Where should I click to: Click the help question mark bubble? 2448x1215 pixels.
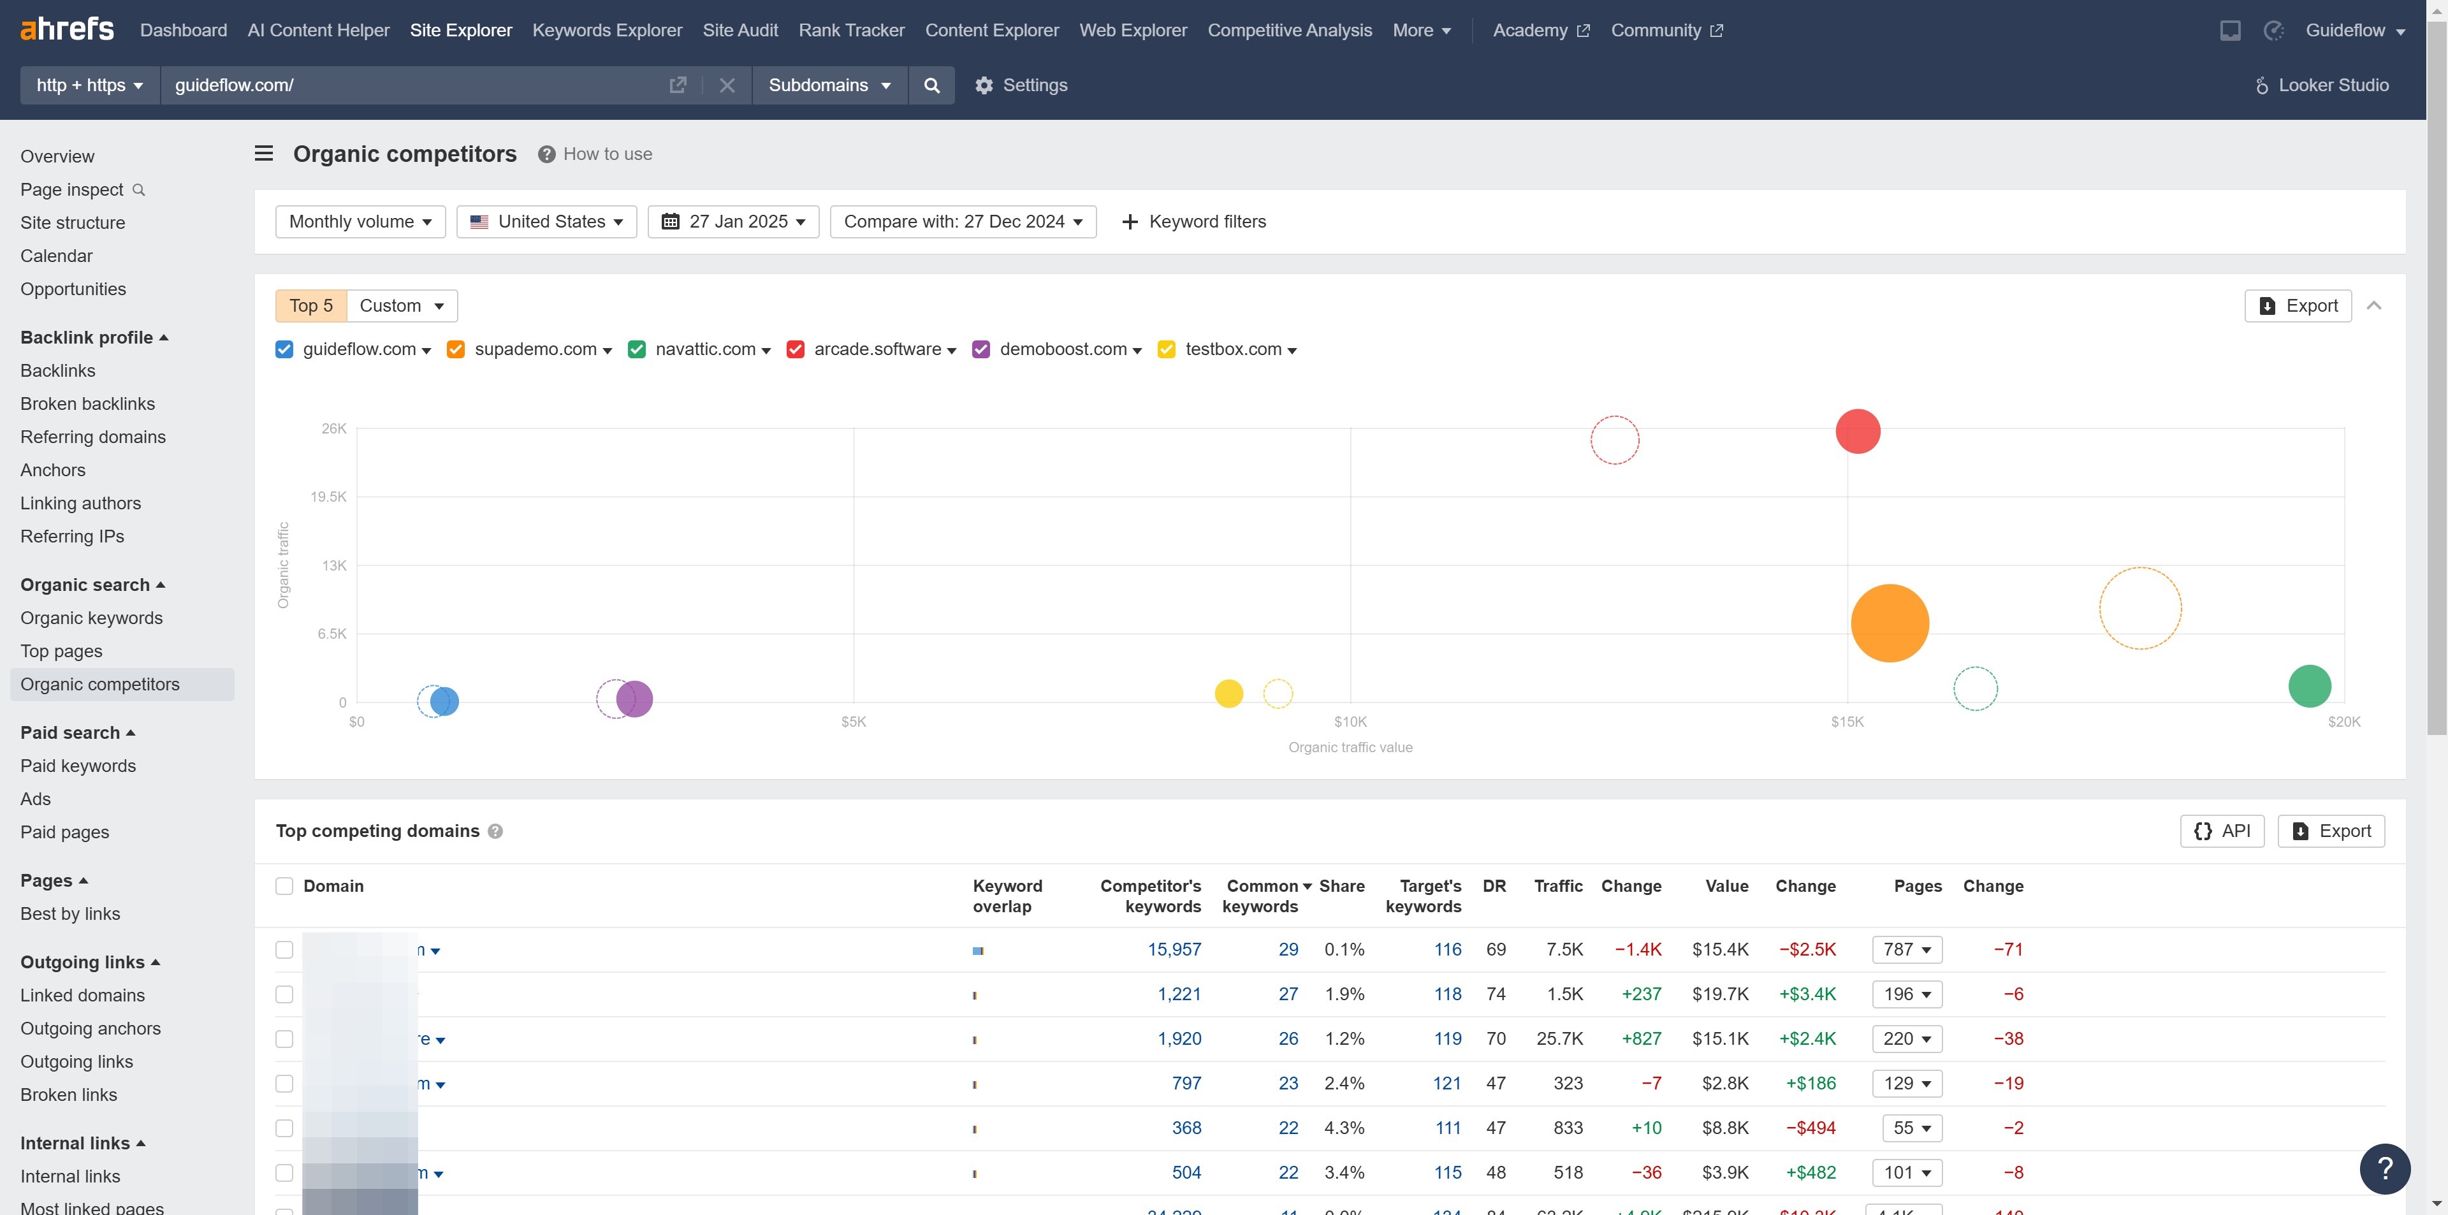pos(2384,1168)
